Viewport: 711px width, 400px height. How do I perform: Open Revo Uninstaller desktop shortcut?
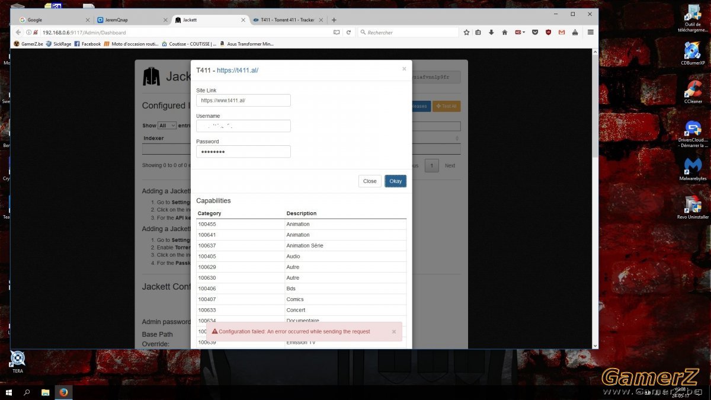coord(693,207)
